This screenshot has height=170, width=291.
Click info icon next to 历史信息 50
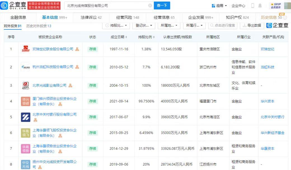click(x=285, y=17)
